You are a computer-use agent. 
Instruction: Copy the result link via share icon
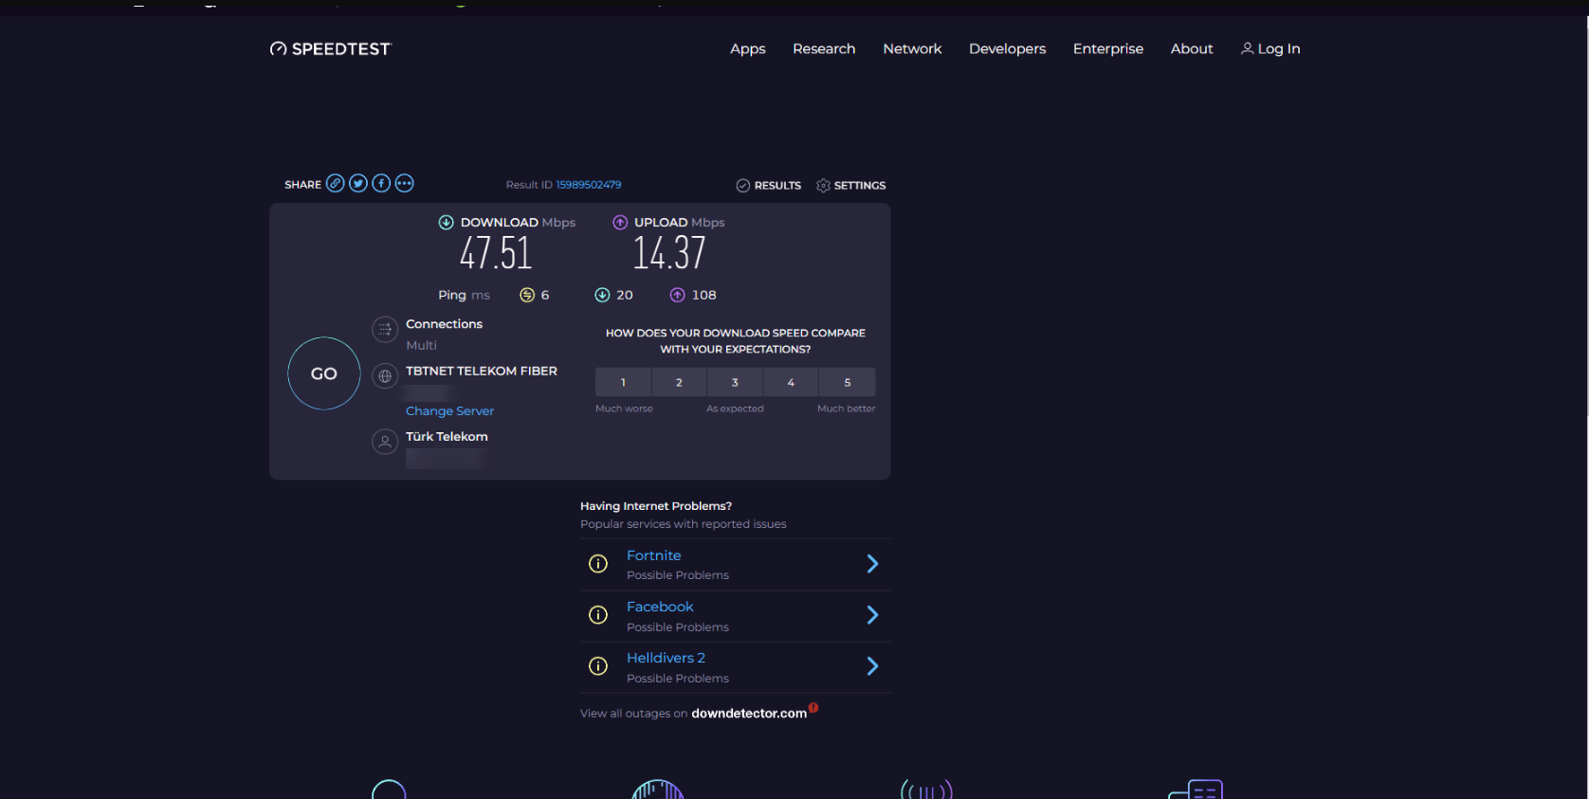coord(336,184)
